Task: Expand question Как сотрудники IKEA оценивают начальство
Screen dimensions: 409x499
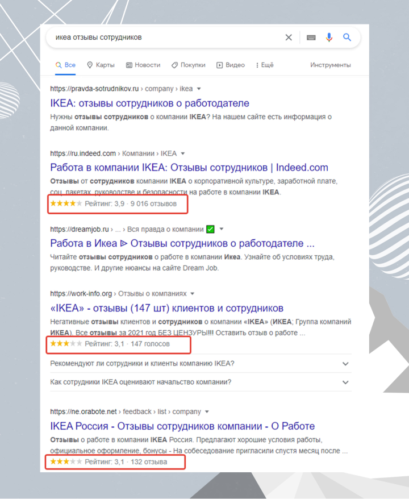Action: 201,382
